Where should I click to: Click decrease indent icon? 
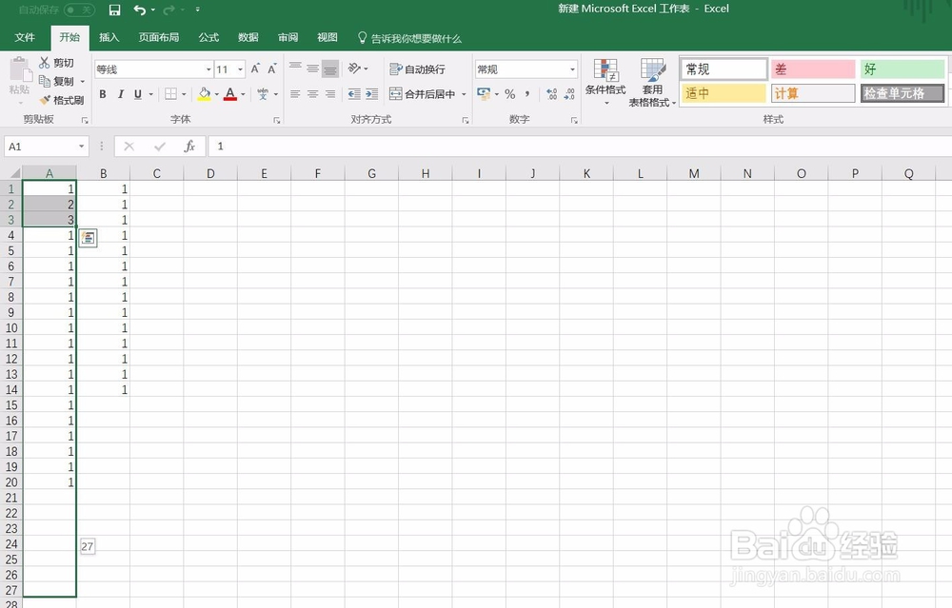[354, 94]
